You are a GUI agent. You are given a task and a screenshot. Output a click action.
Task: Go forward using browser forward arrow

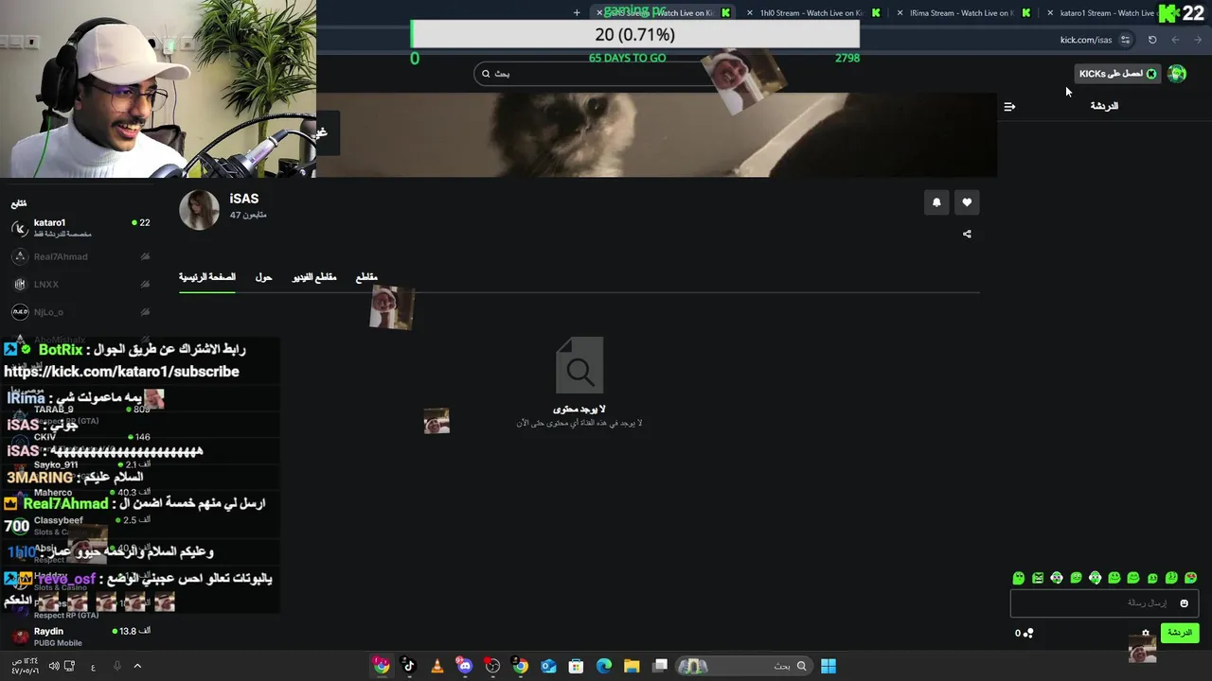1175,40
